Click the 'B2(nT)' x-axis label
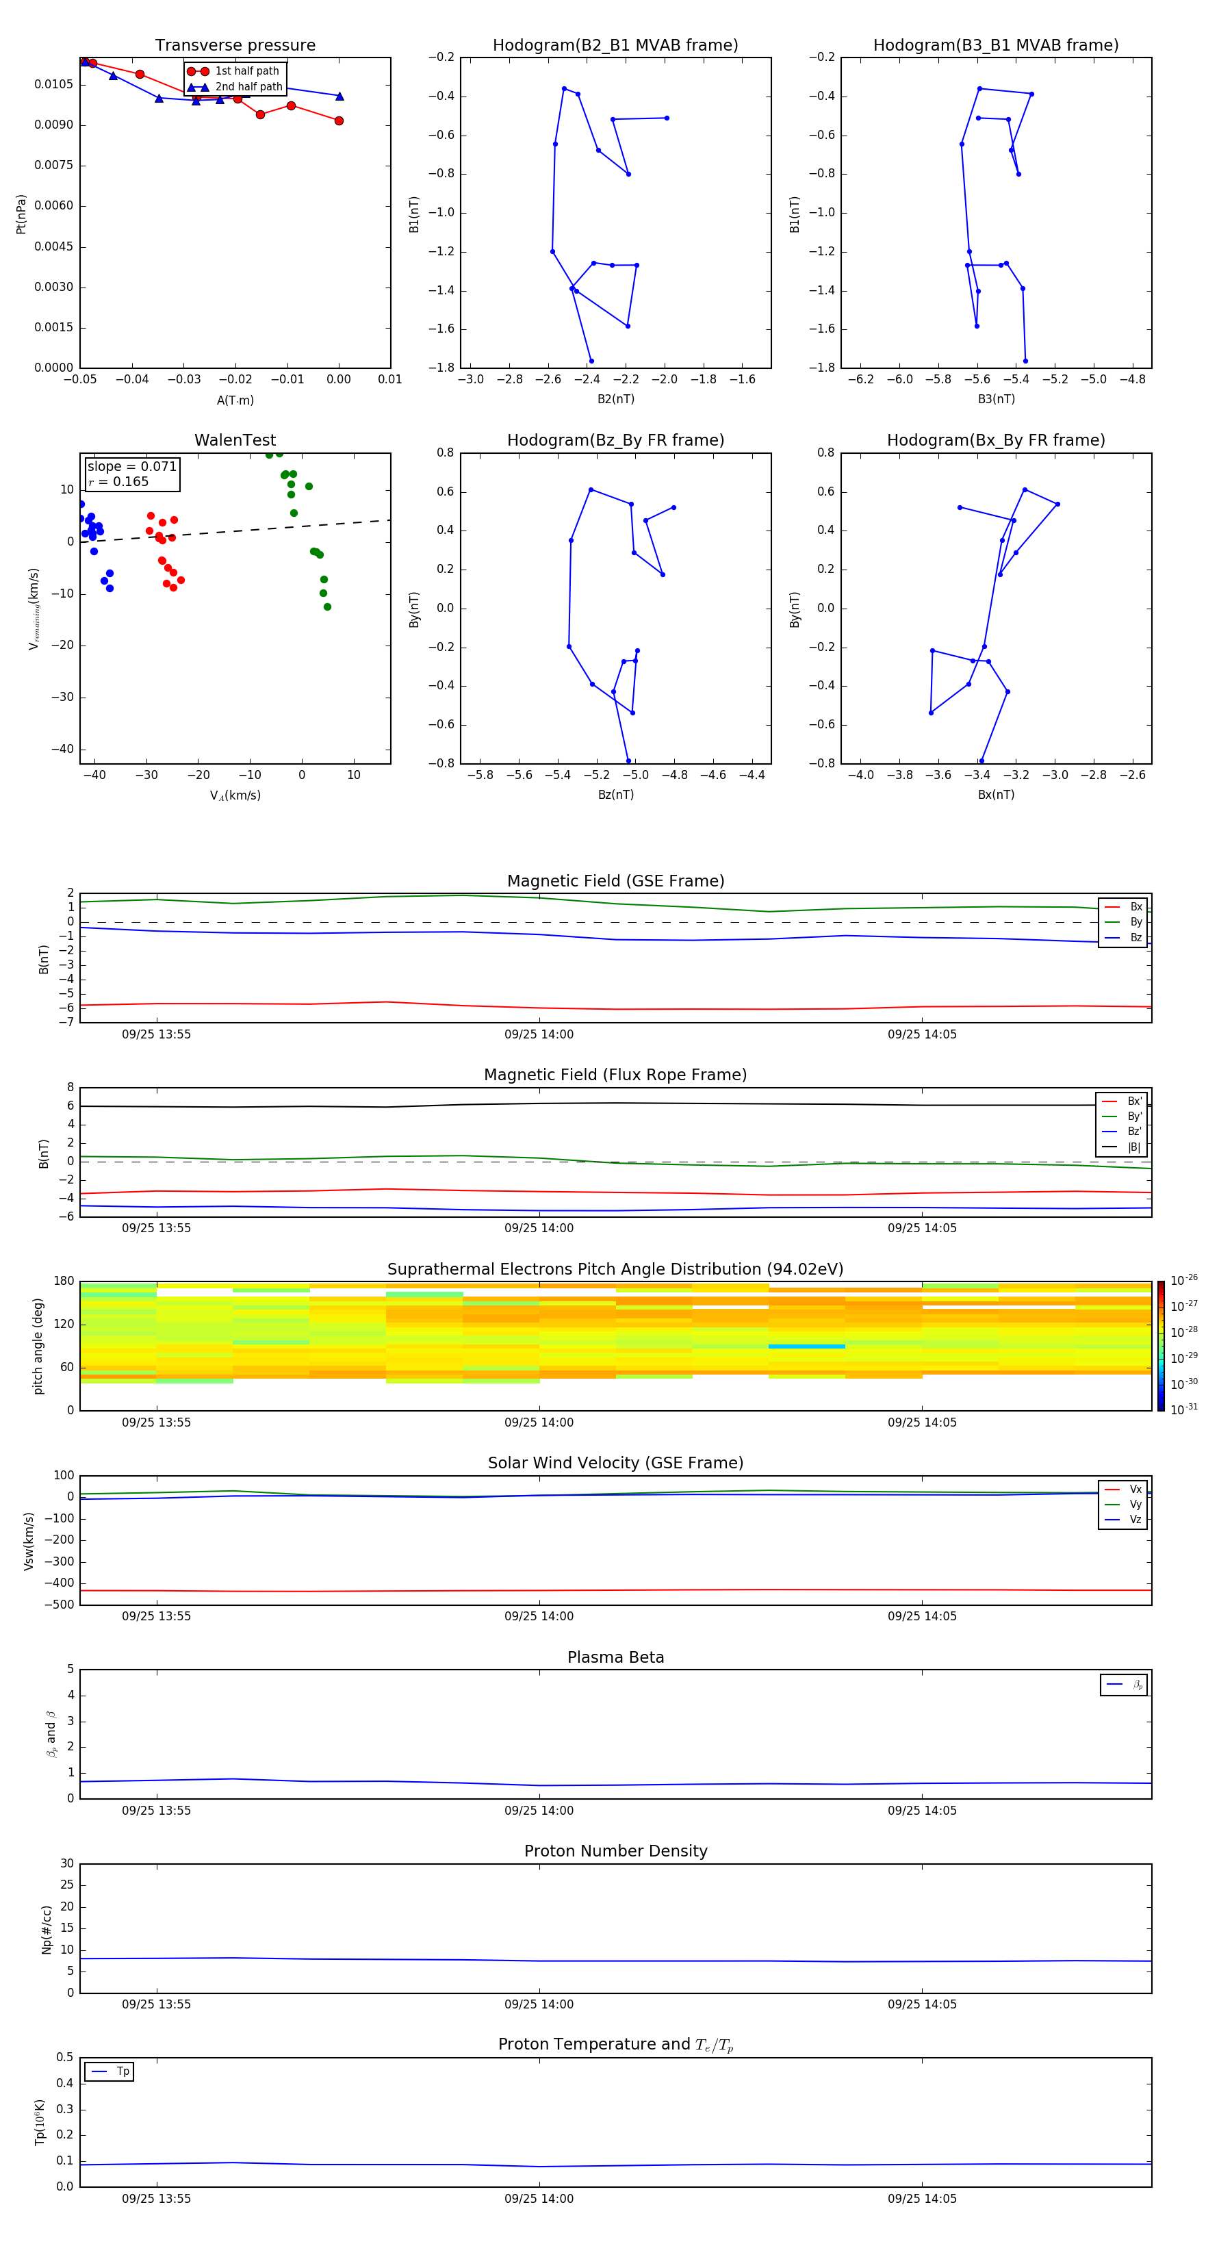This screenshot has width=1232, height=2259. point(615,399)
